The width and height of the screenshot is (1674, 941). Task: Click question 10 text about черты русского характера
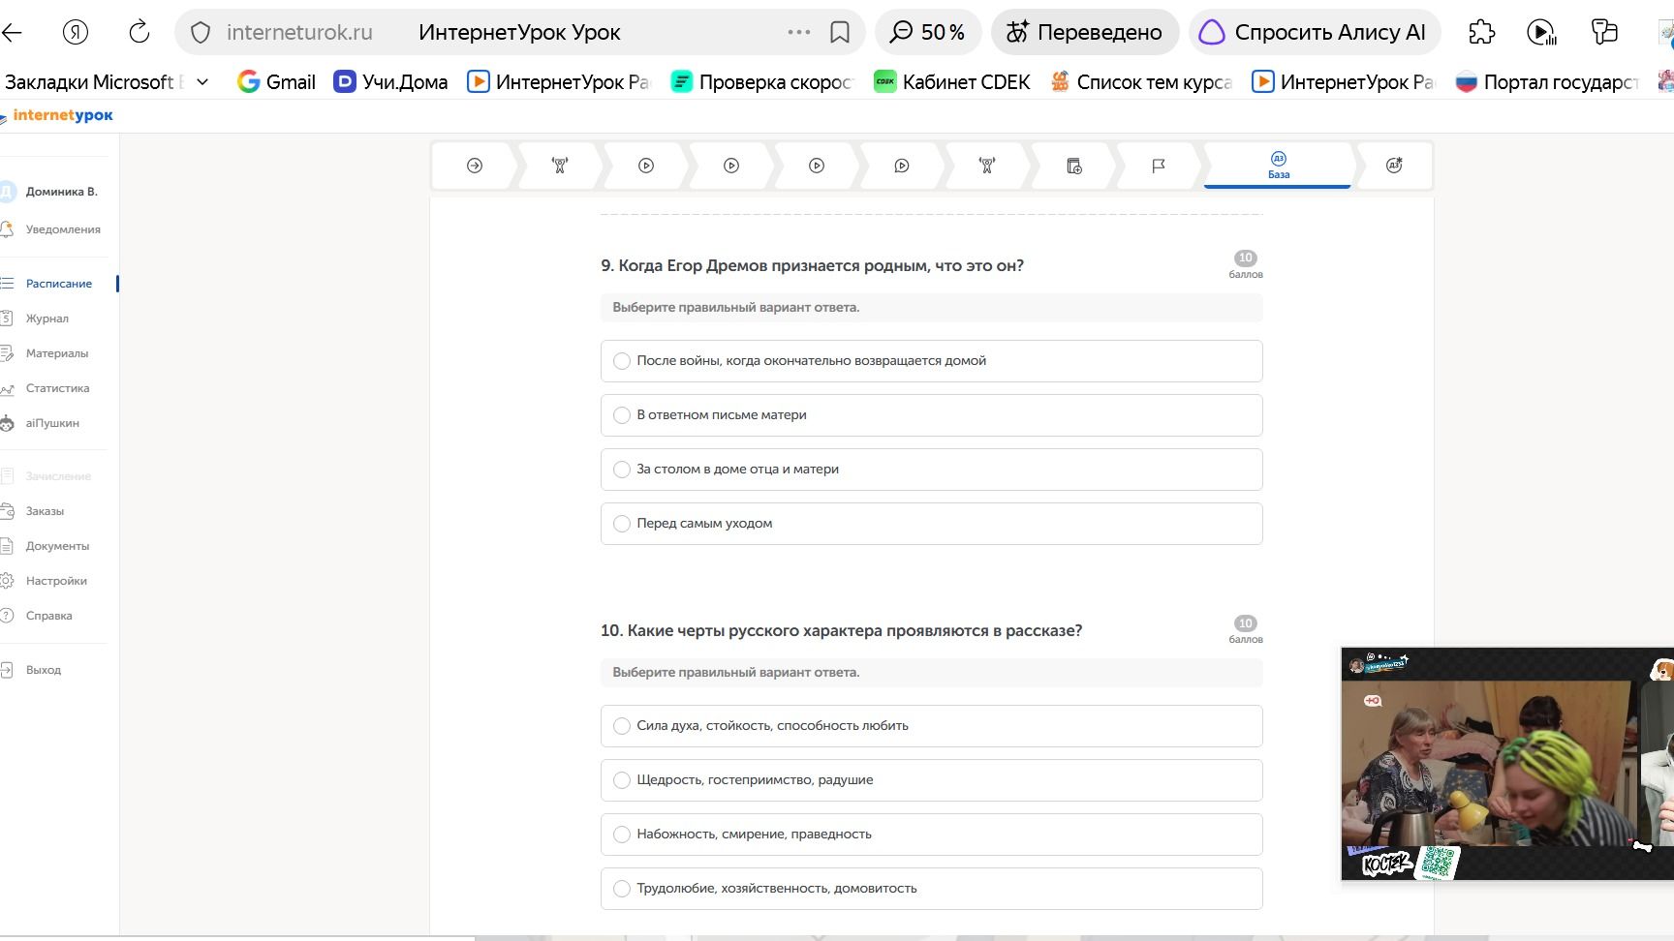point(841,630)
